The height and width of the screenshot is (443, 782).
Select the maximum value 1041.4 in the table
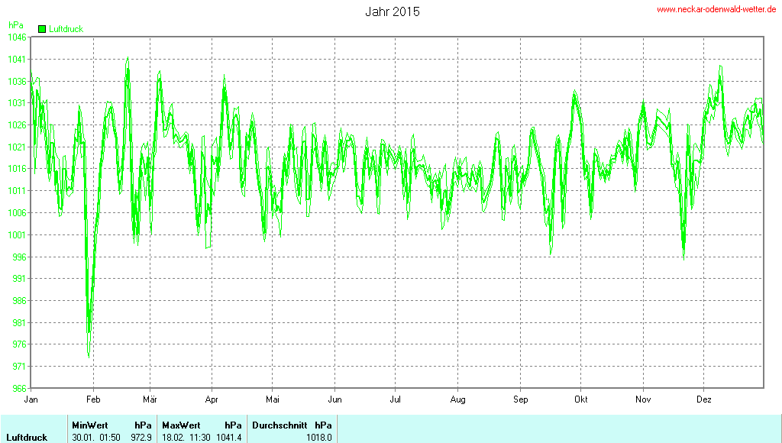point(228,437)
